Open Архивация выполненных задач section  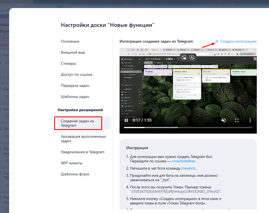83,139
